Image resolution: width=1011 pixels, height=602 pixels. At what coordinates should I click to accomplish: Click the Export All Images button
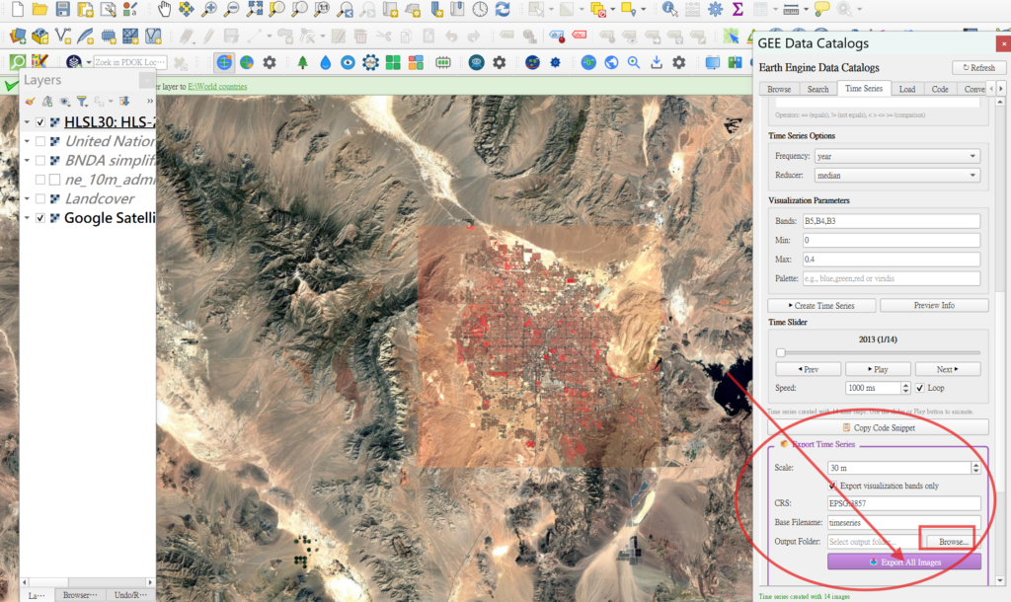[x=903, y=562]
